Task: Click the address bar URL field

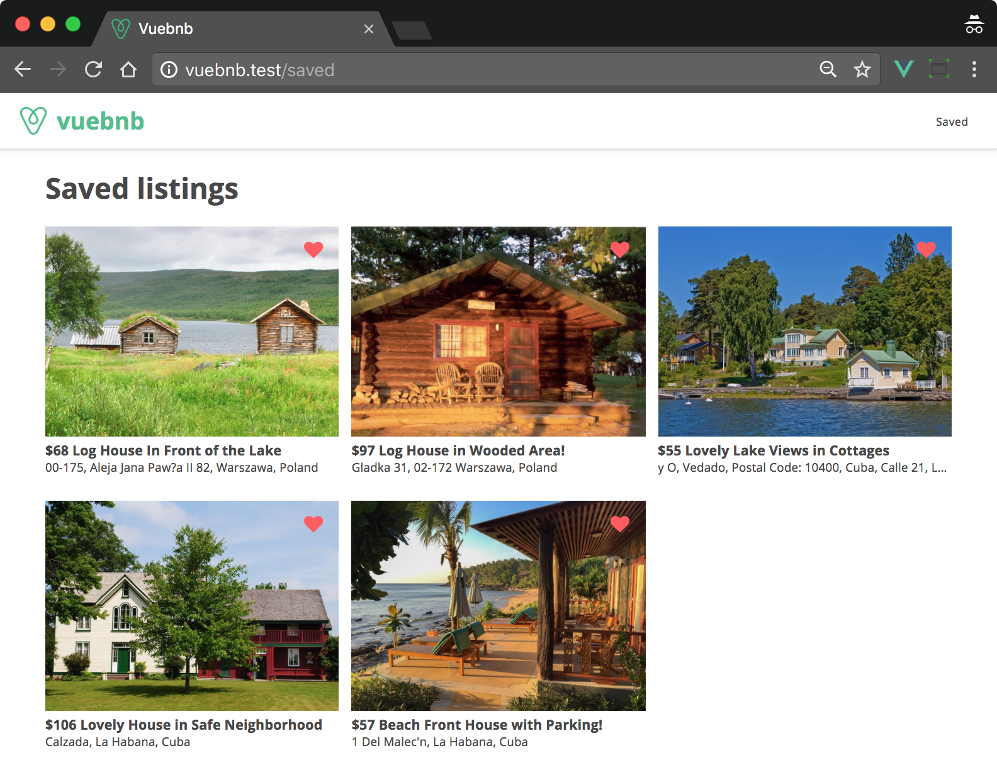Action: (x=491, y=70)
